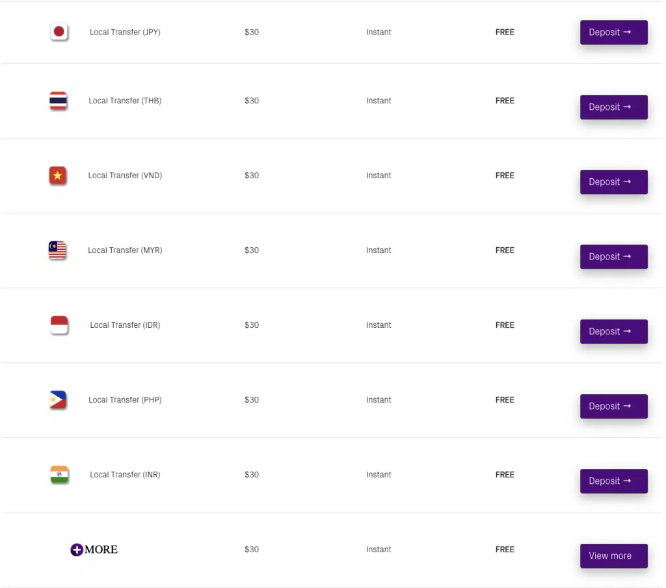Open deposit for Local Transfer (MYR)
This screenshot has height=588, width=666.
614,257
